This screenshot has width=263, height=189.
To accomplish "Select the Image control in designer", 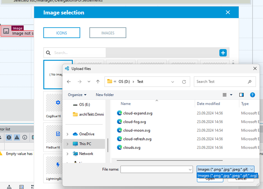I will 17,31.
